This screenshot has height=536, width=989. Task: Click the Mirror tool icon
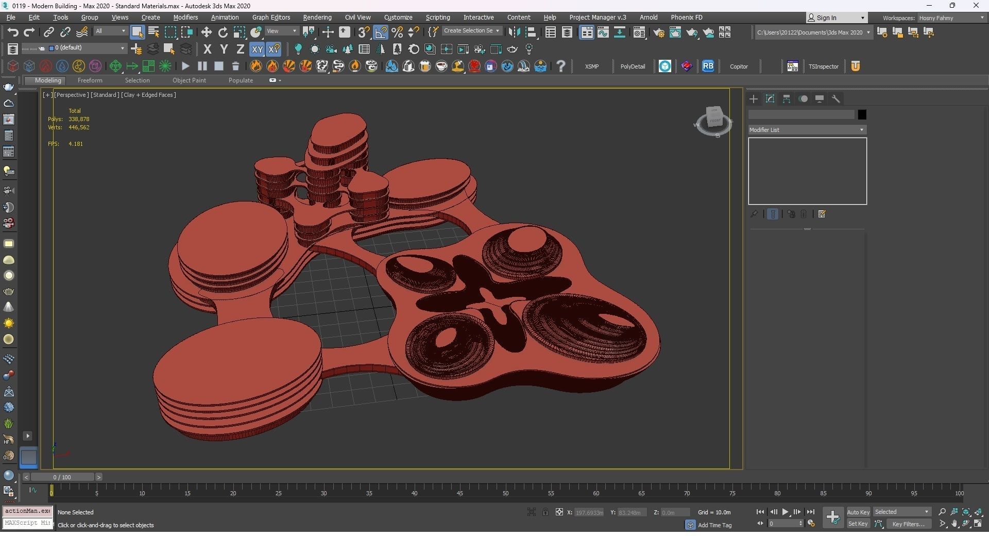coord(514,32)
